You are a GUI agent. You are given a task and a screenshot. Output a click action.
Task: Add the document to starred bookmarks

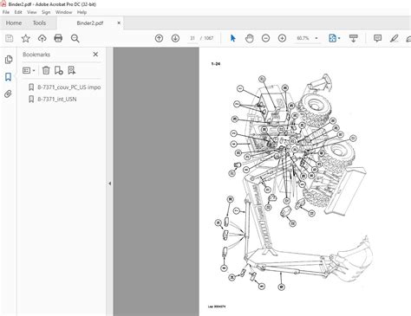pos(26,38)
